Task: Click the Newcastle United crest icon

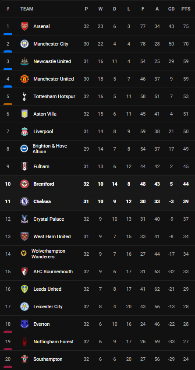Action: coord(25,61)
